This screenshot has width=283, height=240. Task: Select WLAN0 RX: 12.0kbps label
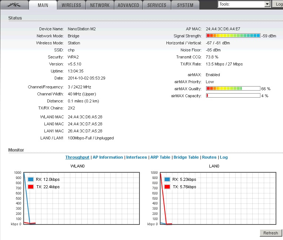(x=48, y=179)
